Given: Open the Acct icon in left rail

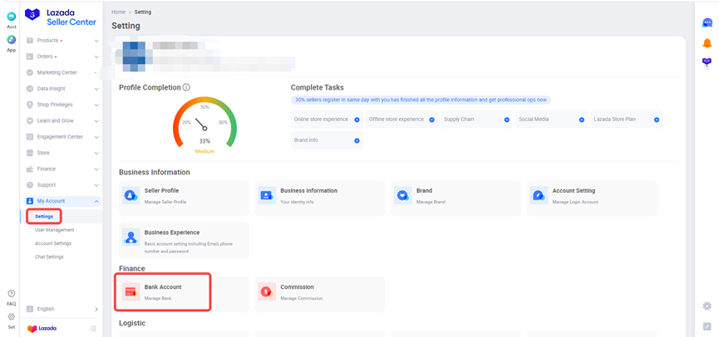Looking at the screenshot, I should point(12,17).
